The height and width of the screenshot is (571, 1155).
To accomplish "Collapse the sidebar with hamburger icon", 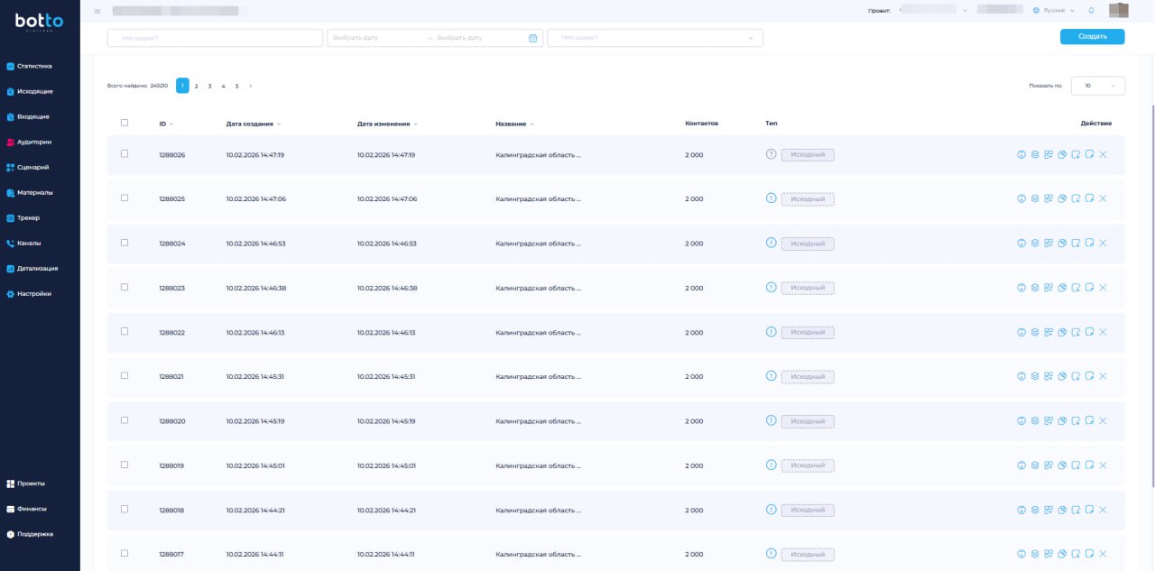I will (x=97, y=11).
